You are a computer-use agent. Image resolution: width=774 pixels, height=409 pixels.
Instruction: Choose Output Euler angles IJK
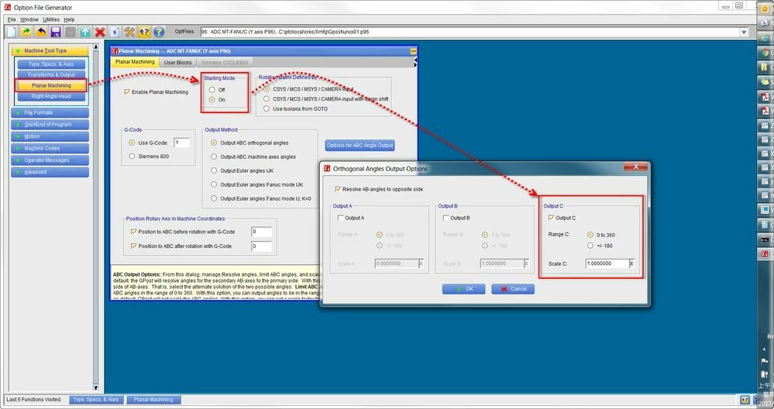tap(214, 170)
